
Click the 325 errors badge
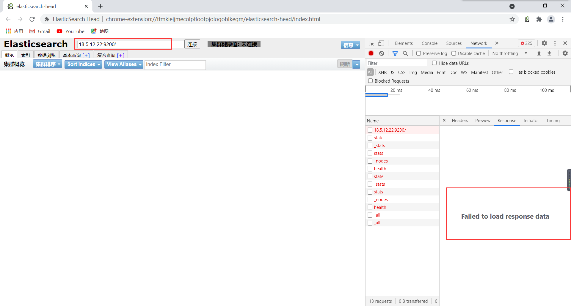(x=526, y=43)
